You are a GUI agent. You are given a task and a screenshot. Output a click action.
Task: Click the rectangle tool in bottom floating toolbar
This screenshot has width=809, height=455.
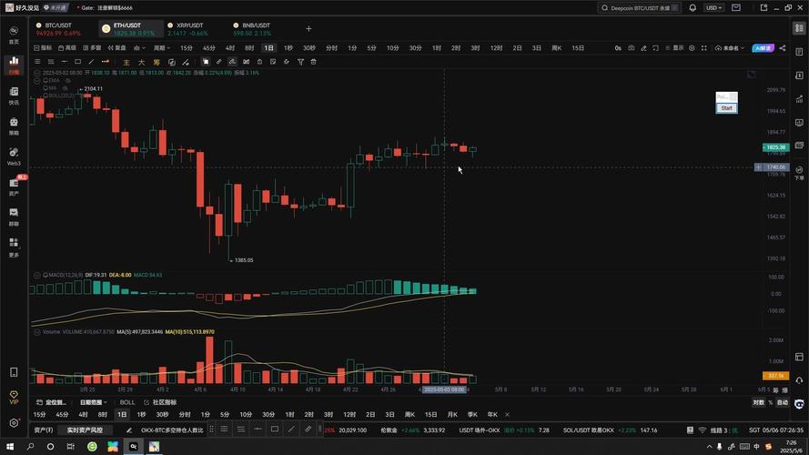click(275, 429)
